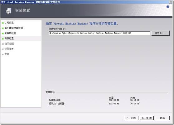Click the 安装位置 page title in header
This screenshot has height=125, width=174.
tap(22, 10)
